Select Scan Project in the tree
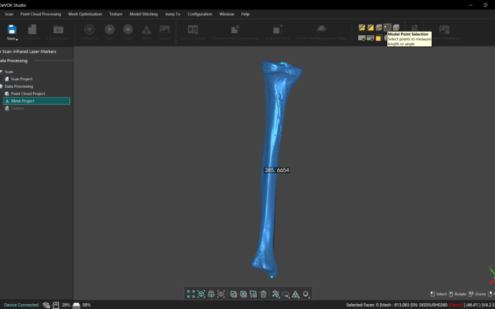This screenshot has height=309, width=495. coord(22,79)
